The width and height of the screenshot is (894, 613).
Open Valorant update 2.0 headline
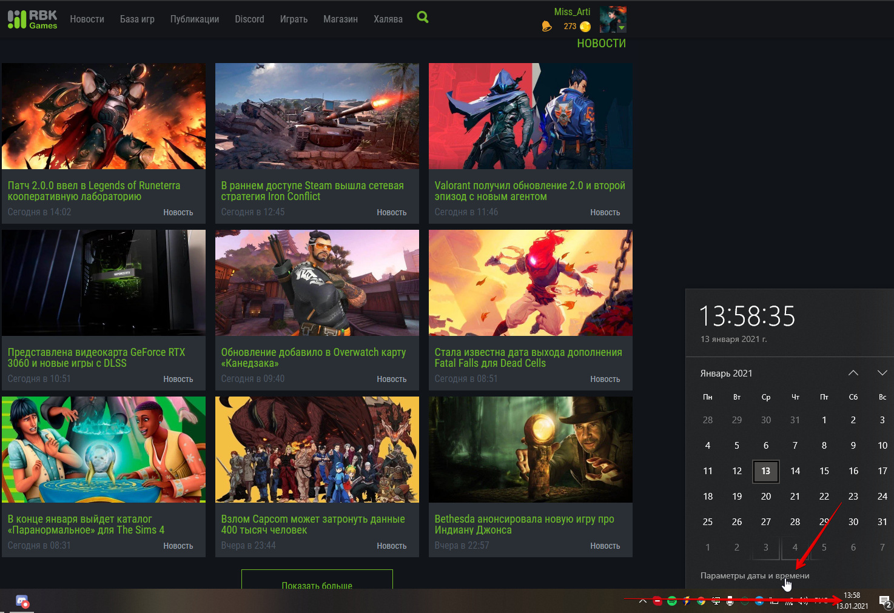click(529, 191)
